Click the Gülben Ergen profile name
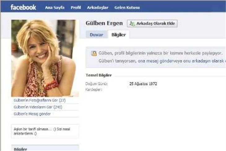The height and width of the screenshot is (151, 226). (x=104, y=23)
